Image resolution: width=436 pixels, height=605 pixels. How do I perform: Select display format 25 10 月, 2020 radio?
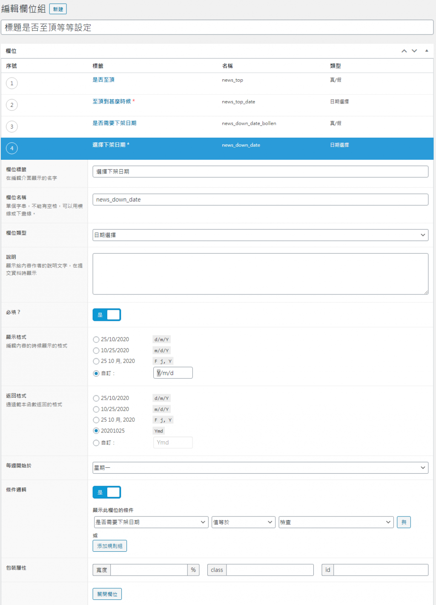click(96, 361)
